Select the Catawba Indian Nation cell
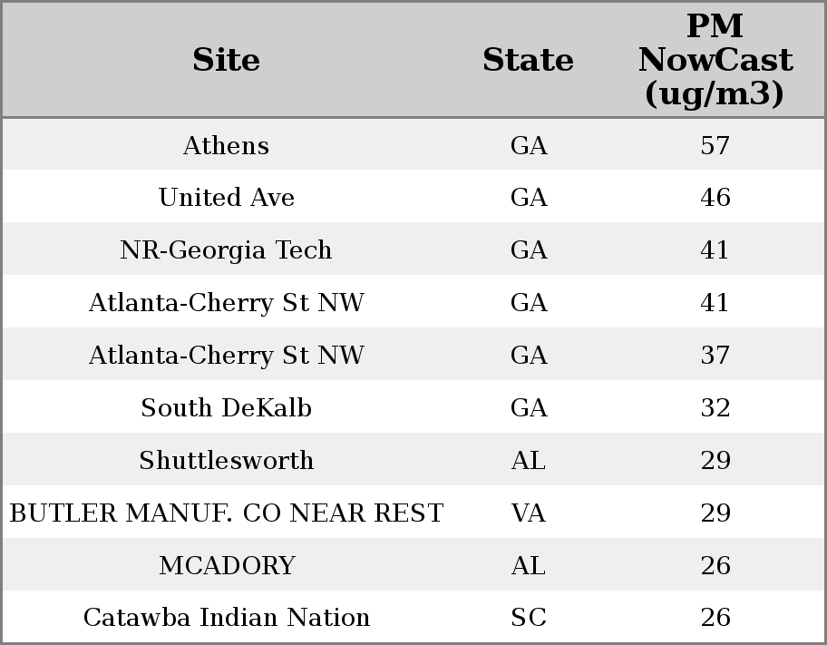This screenshot has height=645, width=827. click(226, 618)
